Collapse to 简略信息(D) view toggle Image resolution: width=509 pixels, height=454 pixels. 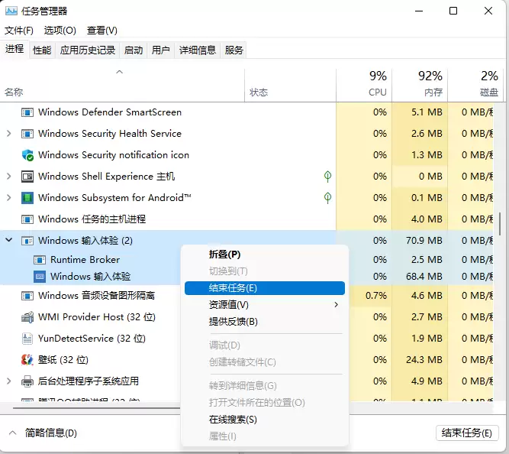pos(11,433)
